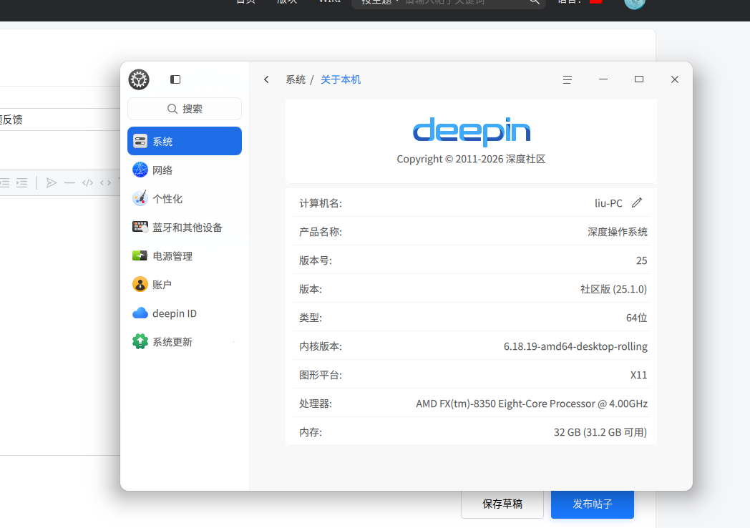
Task: Select 系统 in the sidebar
Action: tap(185, 141)
